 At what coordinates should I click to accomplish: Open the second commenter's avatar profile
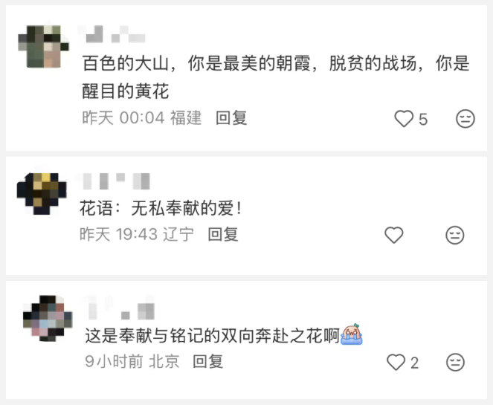click(42, 193)
